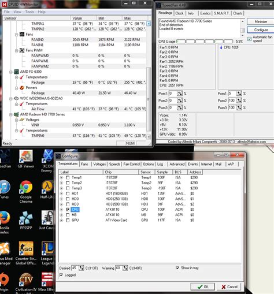Click the Configure button in SpeedFan
274x294 pixels.
click(x=261, y=30)
